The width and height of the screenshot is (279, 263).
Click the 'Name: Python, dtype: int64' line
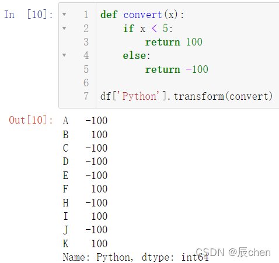pyautogui.click(x=136, y=257)
